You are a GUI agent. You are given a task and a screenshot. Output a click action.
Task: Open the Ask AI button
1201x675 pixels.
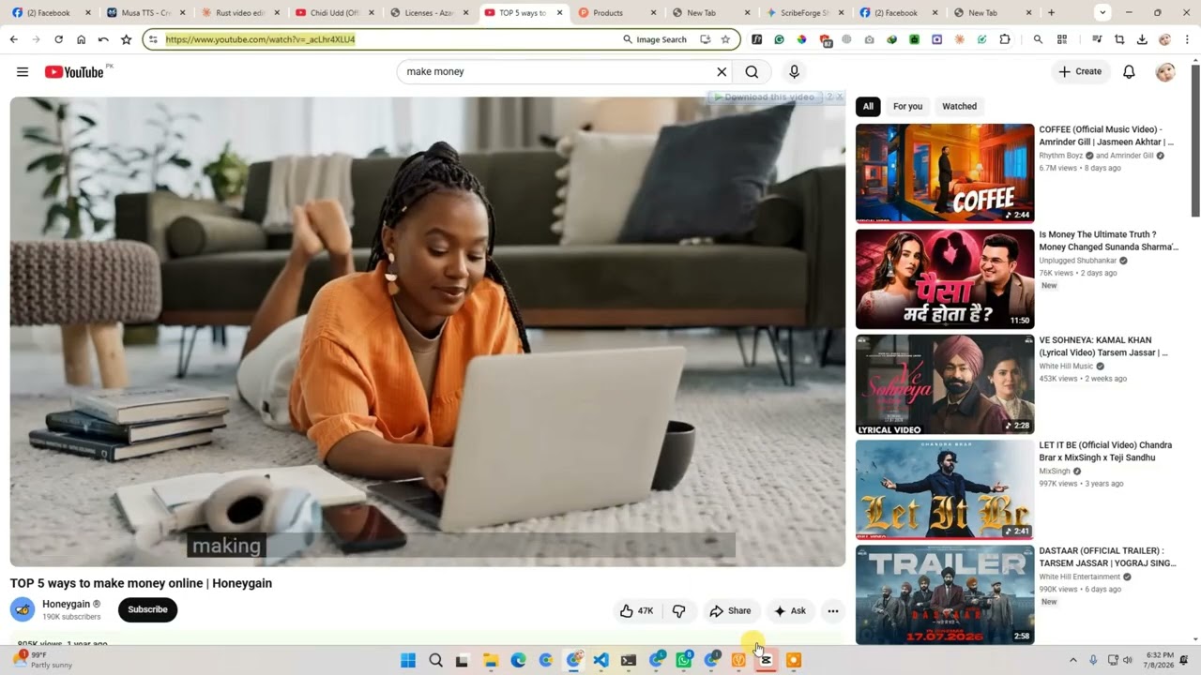pos(789,611)
